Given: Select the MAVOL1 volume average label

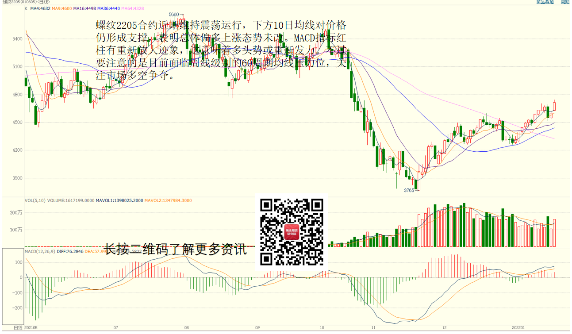Looking at the screenshot, I should [119, 200].
